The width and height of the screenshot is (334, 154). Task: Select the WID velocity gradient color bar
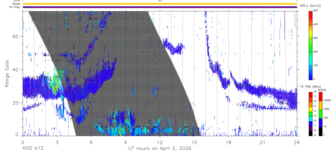point(311,45)
